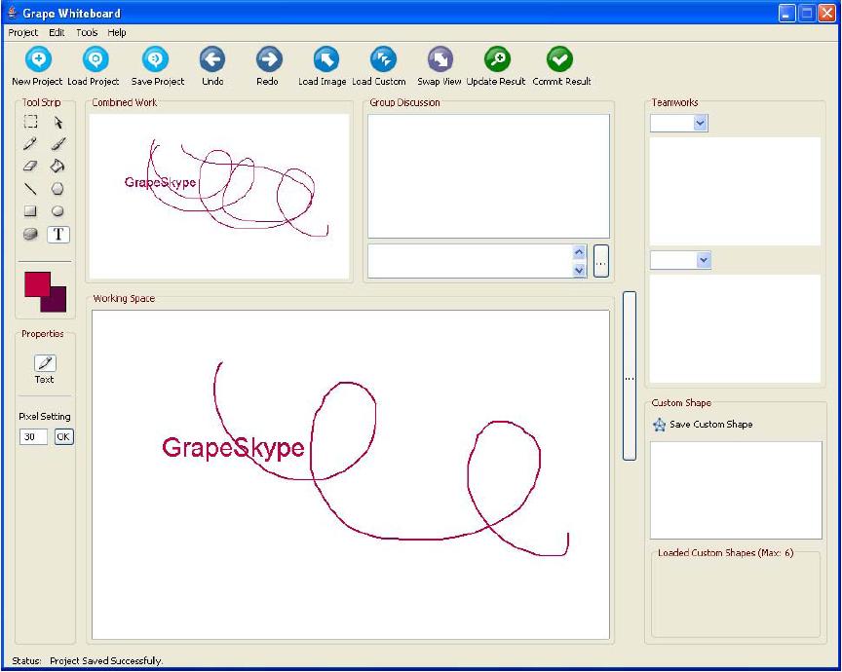
Task: Click the 'Project Saved Successfuly.' status text
Action: pos(106,660)
